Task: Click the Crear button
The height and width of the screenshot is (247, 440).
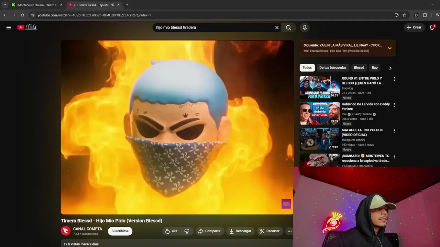Action: [x=414, y=27]
